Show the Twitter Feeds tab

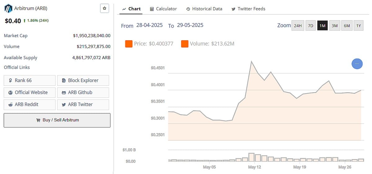248,9
